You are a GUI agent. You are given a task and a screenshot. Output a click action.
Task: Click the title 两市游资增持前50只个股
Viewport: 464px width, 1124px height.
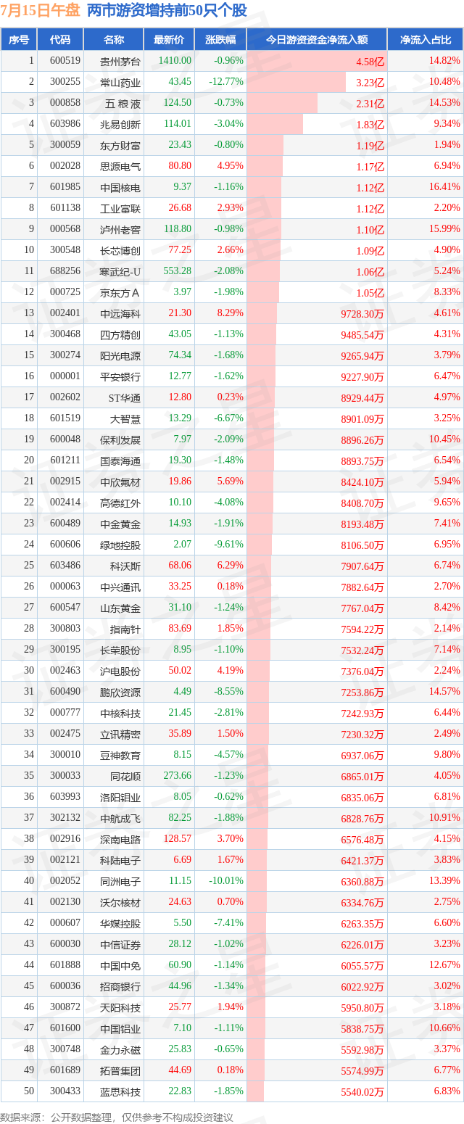(167, 10)
